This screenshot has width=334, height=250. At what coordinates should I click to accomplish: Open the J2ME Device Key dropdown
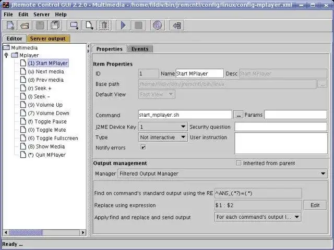163,127
